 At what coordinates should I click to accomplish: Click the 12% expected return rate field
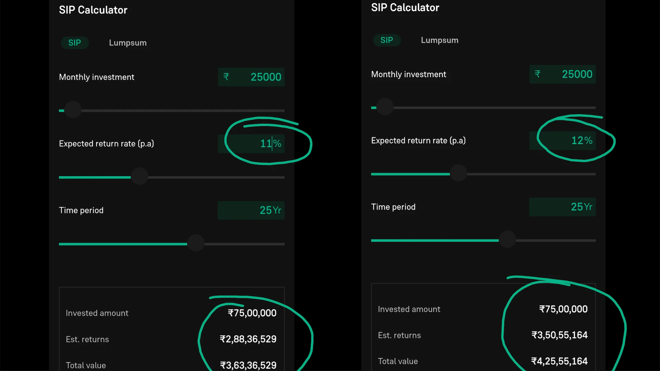click(567, 140)
